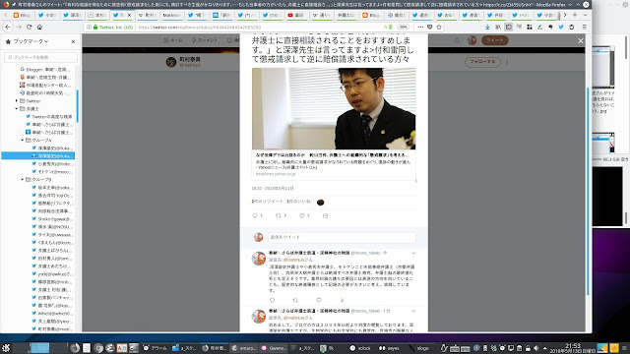Reply to the main tweet icon
Viewport: 630px width, 354px height.
(255, 215)
